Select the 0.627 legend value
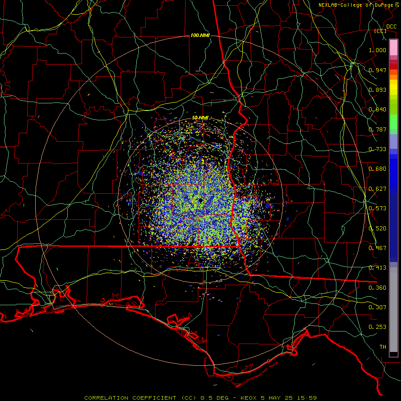 tap(377, 189)
